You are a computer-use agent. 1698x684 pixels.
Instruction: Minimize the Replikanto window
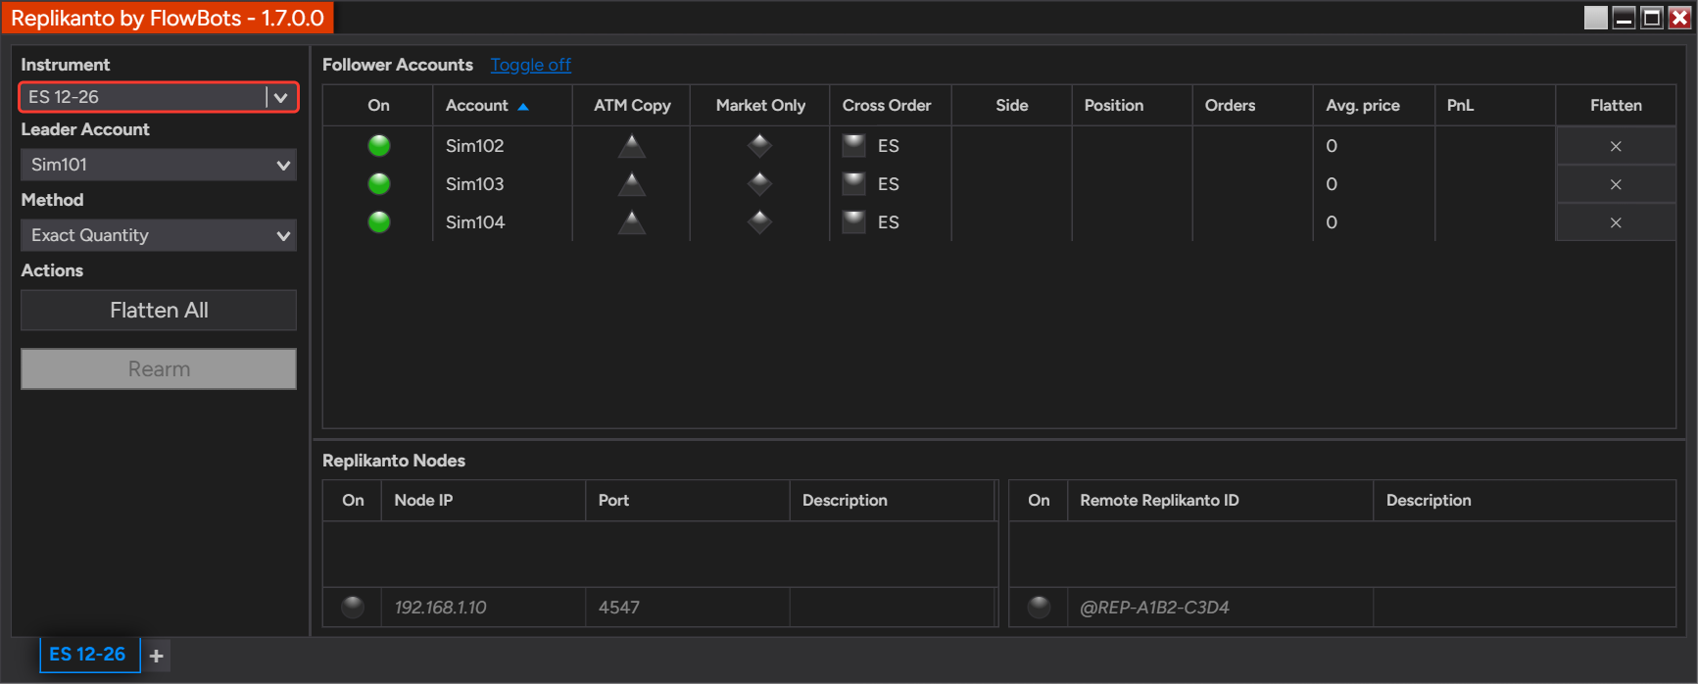point(1625,18)
